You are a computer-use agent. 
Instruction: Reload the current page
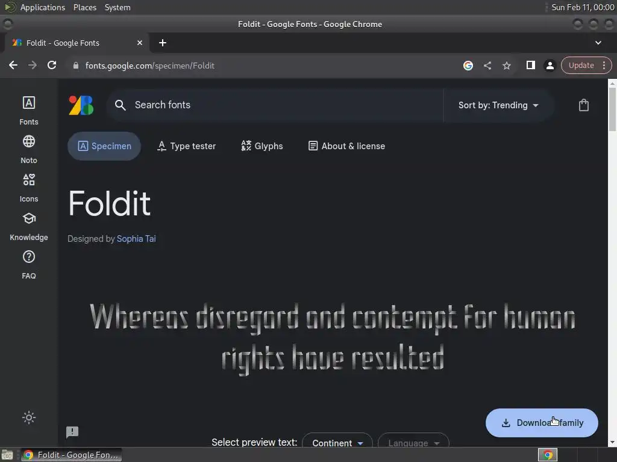click(52, 65)
